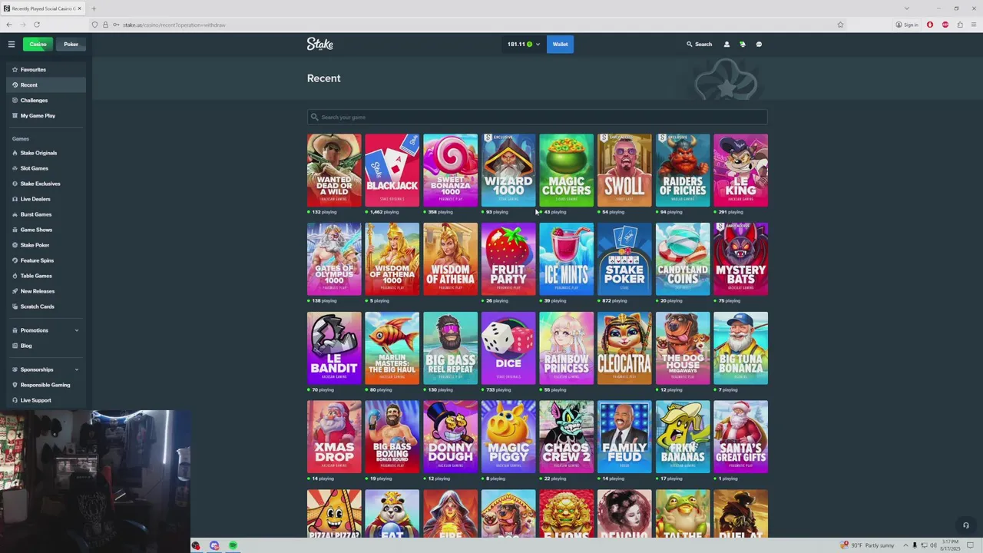Open new browser tab with plus icon
This screenshot has height=553, width=983.
94,8
